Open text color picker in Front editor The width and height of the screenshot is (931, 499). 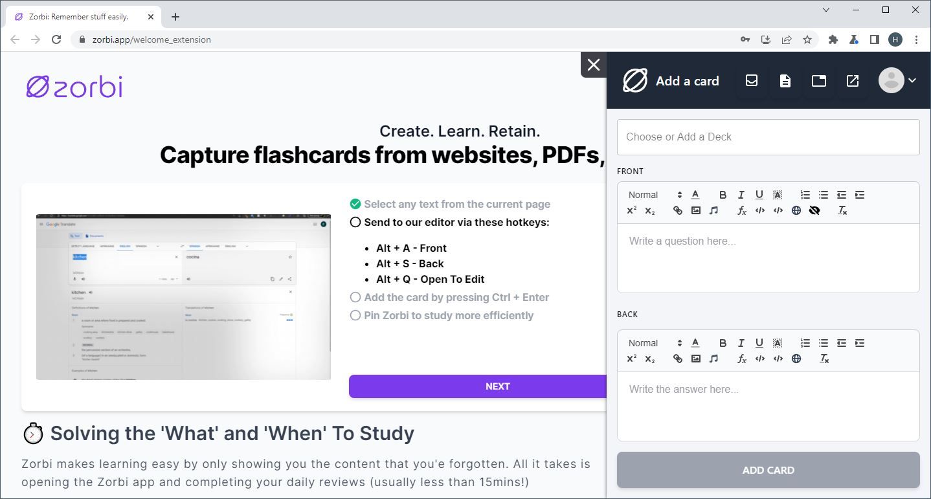695,195
